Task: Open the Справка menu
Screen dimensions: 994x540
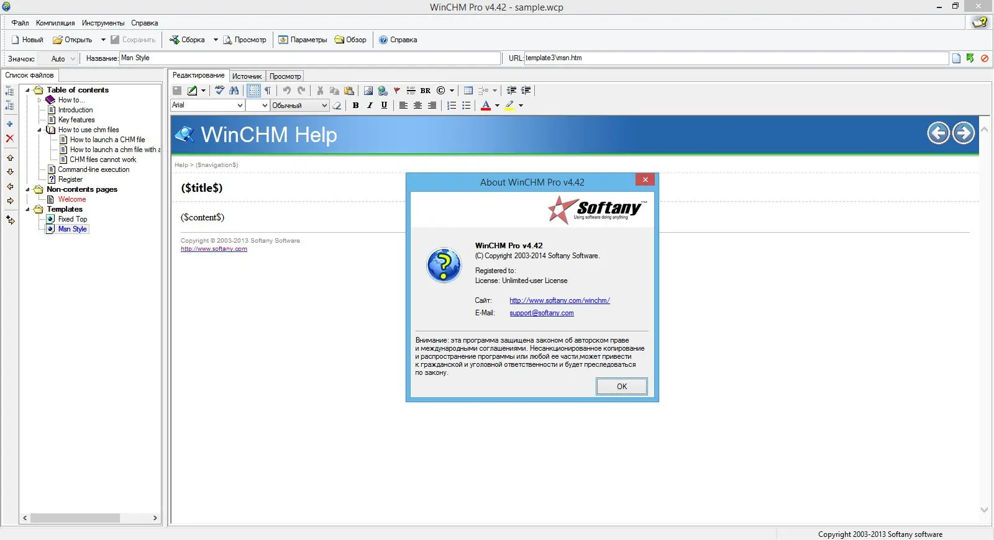Action: tap(145, 23)
